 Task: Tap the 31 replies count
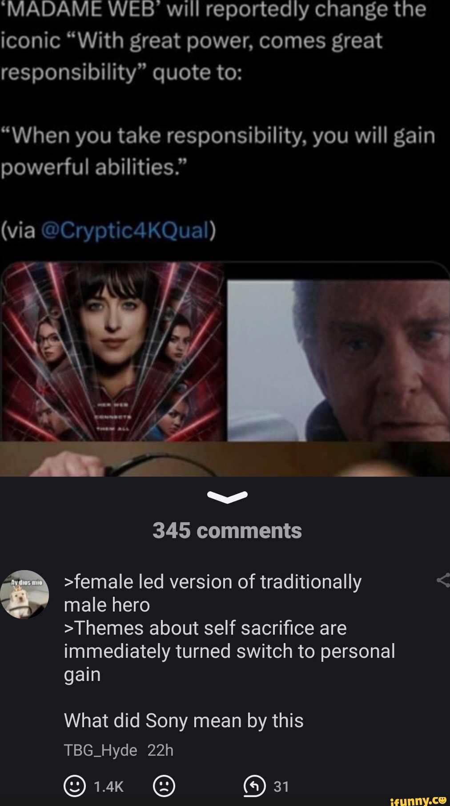coord(281,787)
